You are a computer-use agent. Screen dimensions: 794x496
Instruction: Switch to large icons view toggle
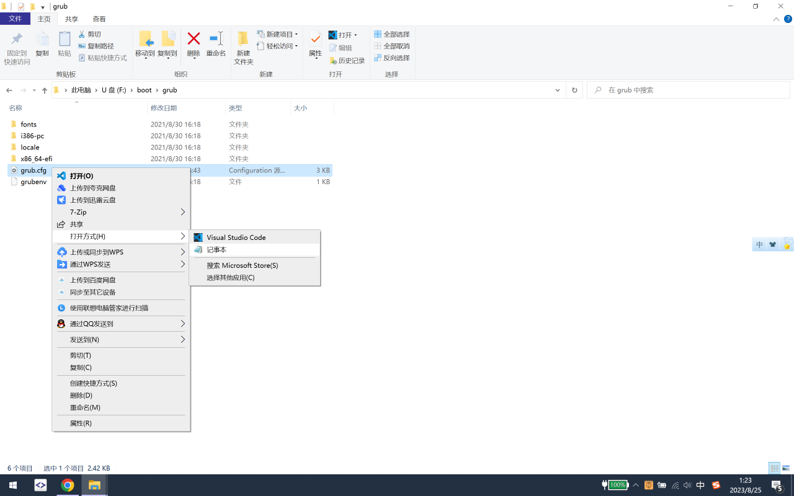coord(785,468)
